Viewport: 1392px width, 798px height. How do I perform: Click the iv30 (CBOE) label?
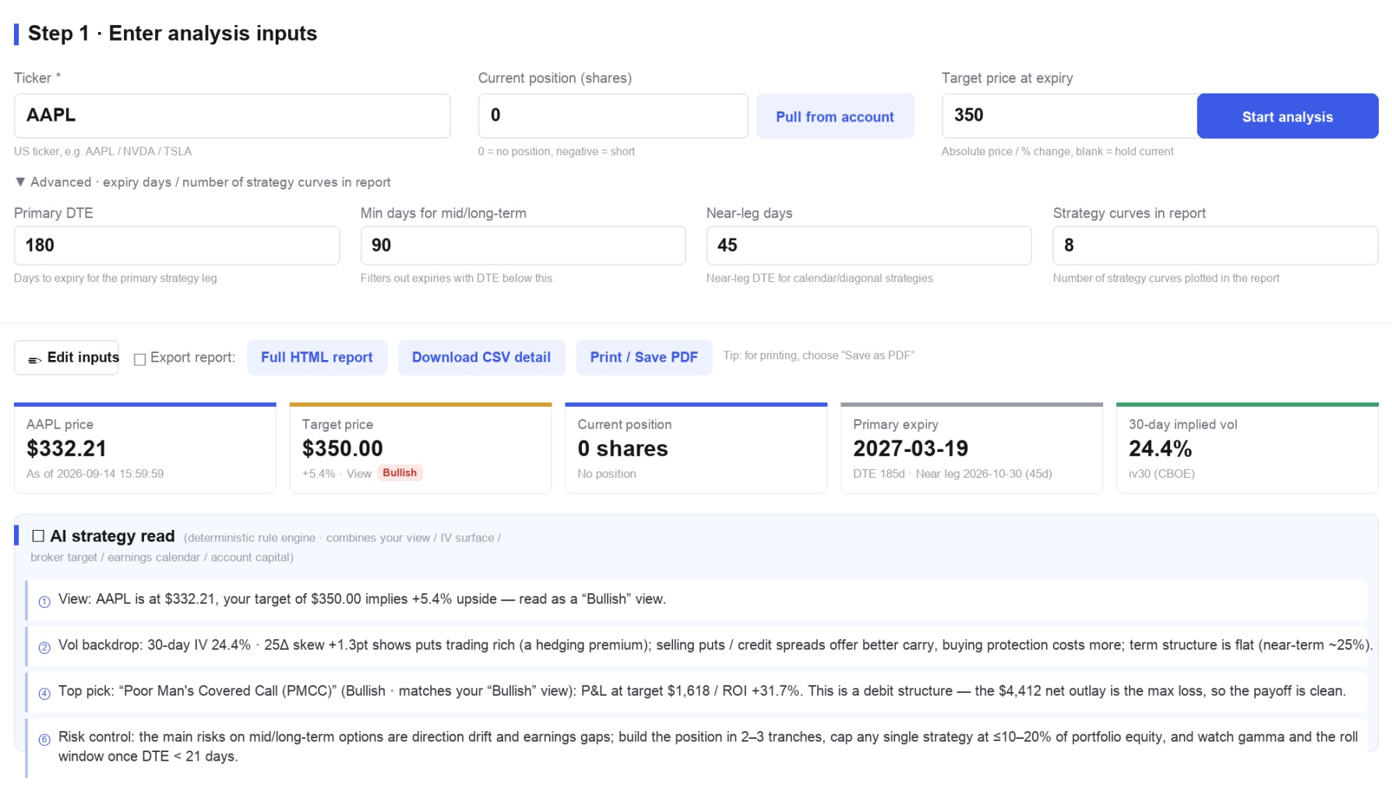1161,474
